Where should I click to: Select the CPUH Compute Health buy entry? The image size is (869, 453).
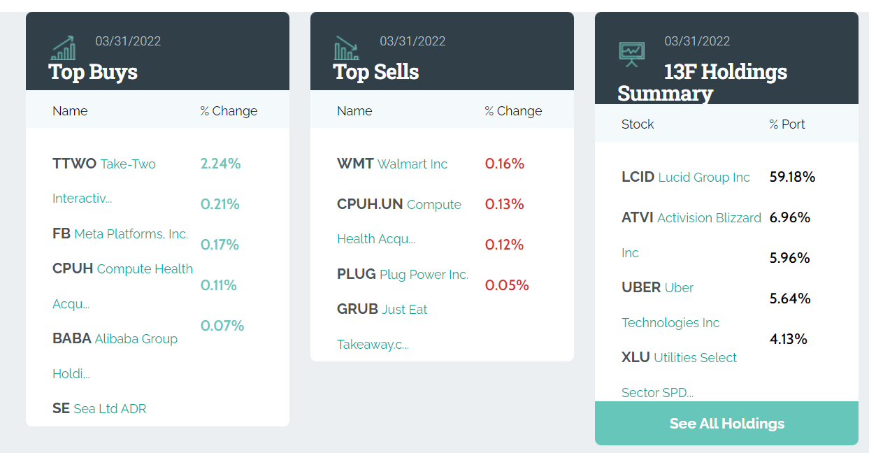(x=122, y=269)
